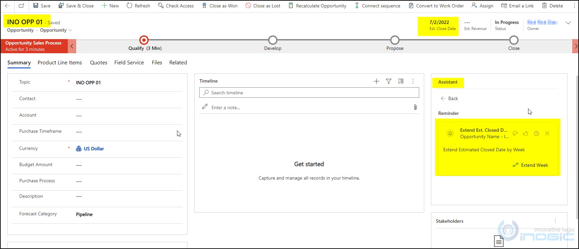Attach a file using the paperclip icon
The width and height of the screenshot is (579, 249).
pos(415,107)
